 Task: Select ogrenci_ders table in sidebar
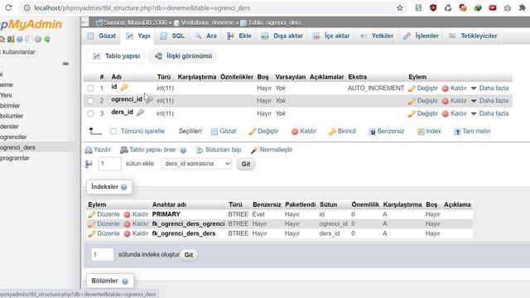[x=17, y=147]
